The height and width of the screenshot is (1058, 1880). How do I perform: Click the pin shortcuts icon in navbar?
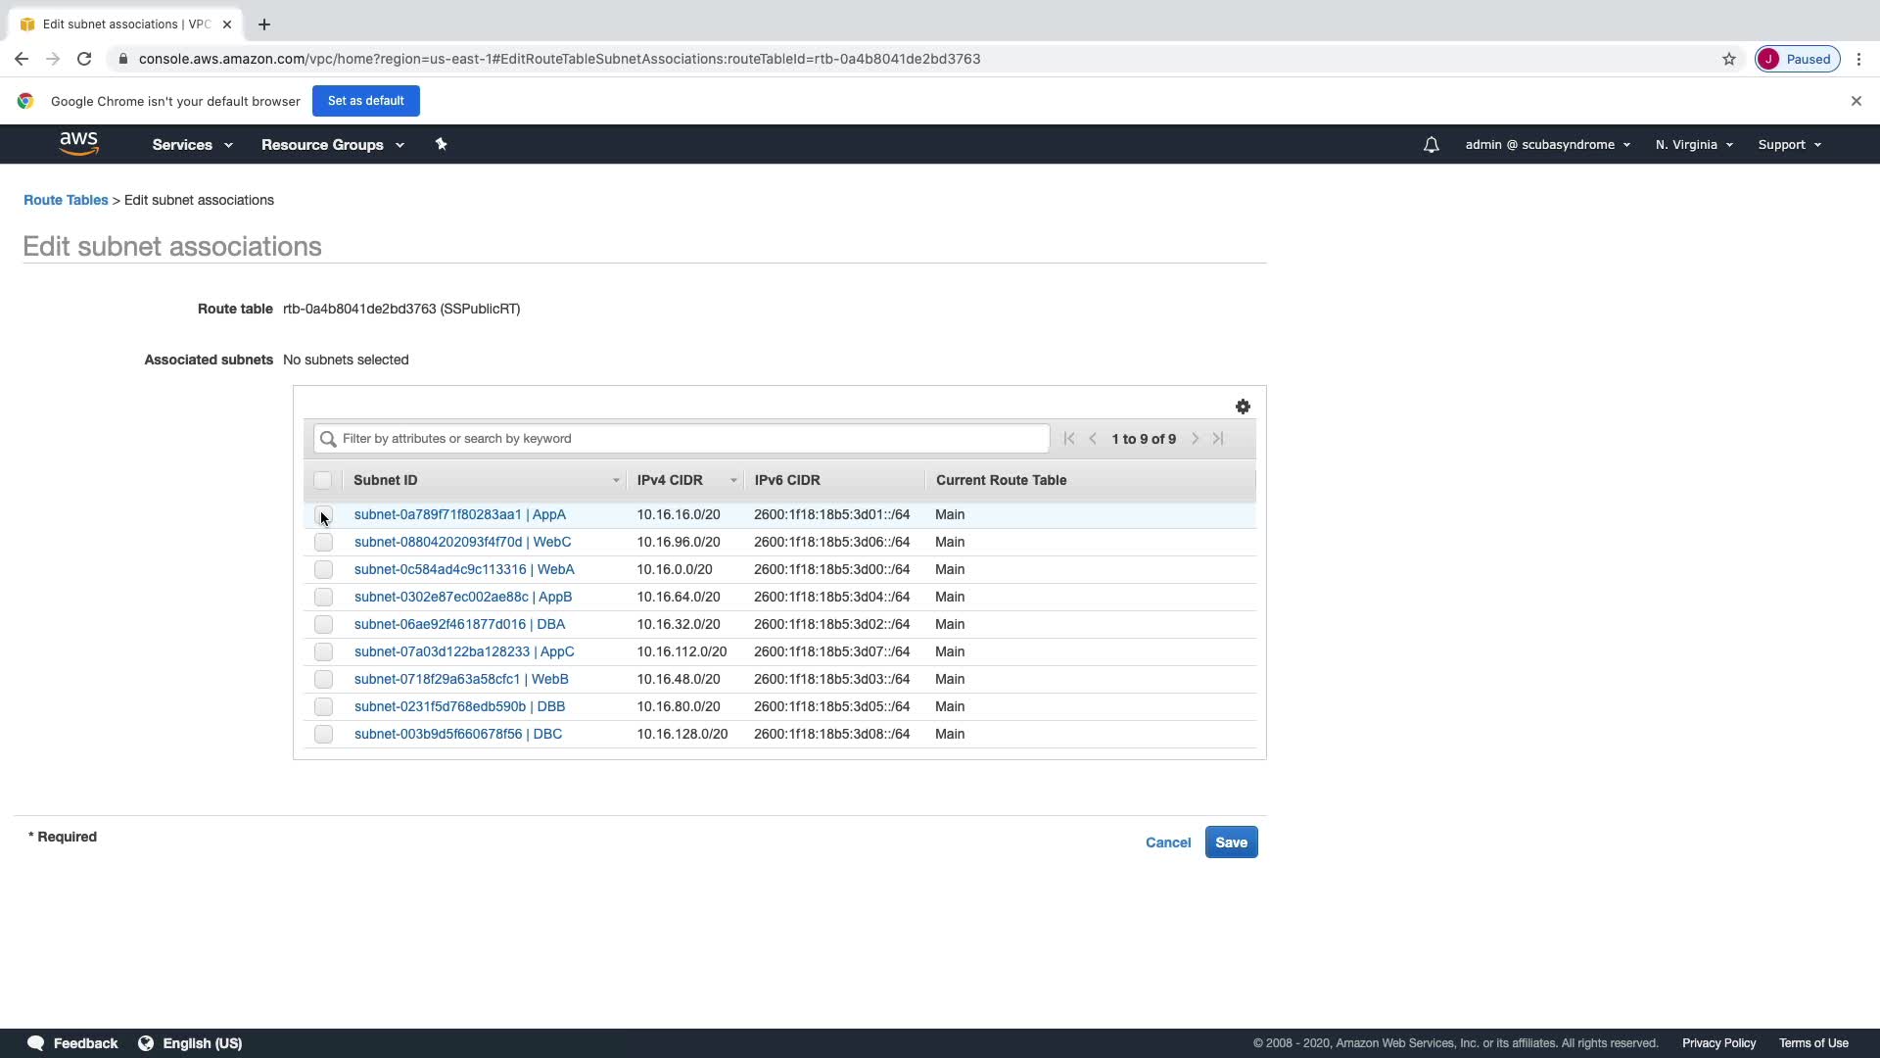coord(441,144)
